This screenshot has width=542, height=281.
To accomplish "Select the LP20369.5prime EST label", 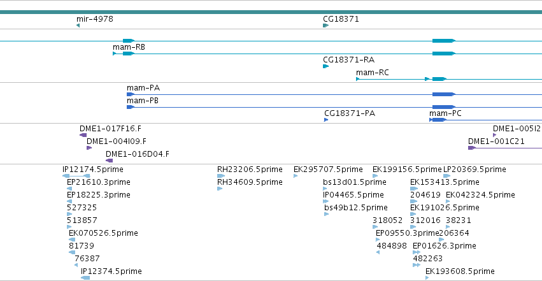I will (x=474, y=169).
